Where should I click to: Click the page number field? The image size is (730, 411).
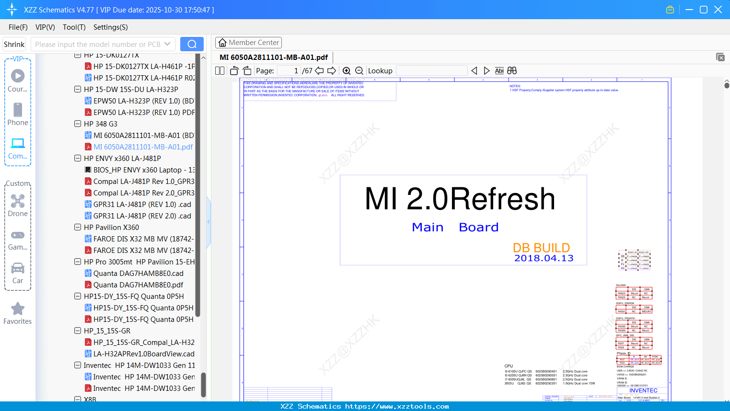(289, 70)
